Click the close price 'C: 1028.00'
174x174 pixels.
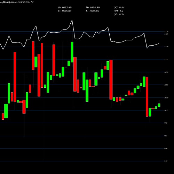tap(65, 11)
